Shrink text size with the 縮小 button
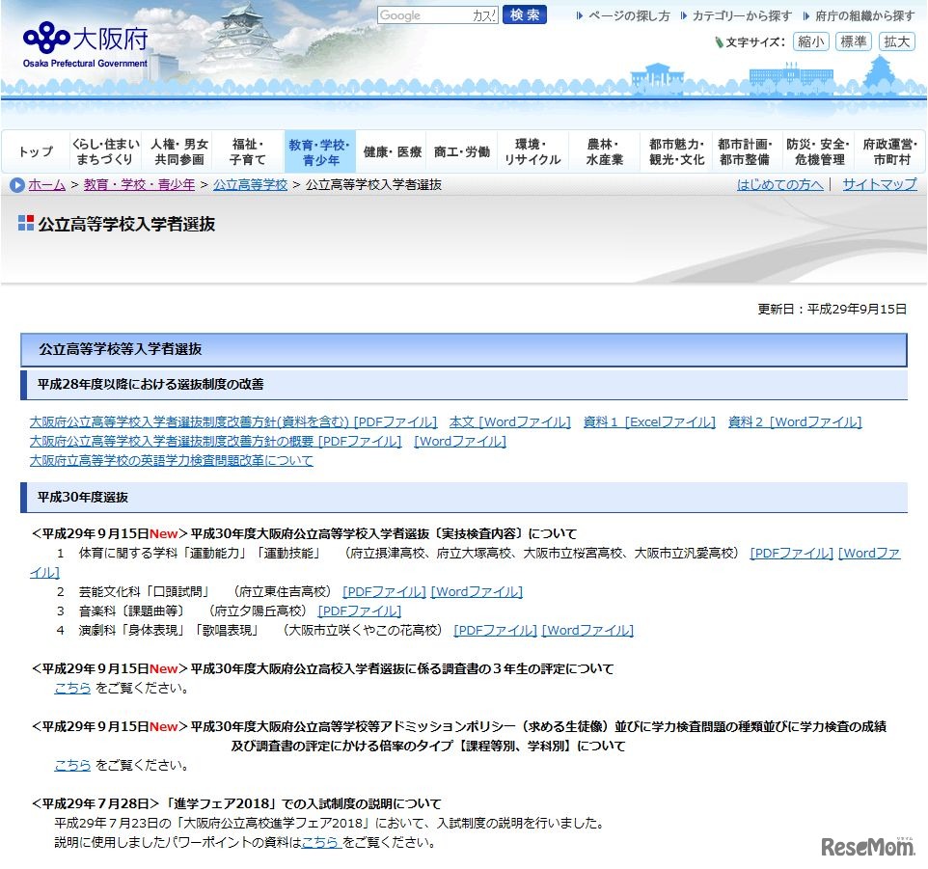The width and height of the screenshot is (928, 869). click(810, 41)
